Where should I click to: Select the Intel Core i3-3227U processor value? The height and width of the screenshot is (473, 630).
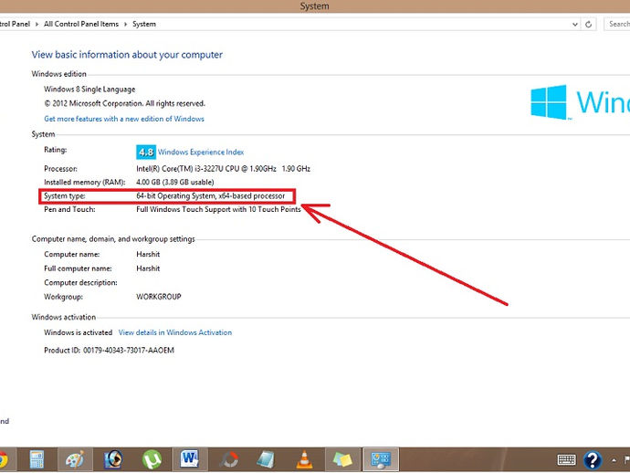[224, 169]
